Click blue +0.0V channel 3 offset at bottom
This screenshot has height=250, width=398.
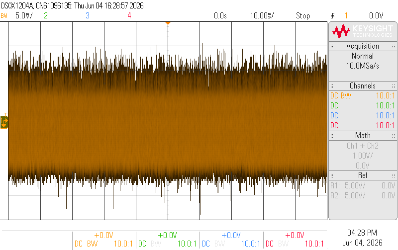tap(231, 235)
